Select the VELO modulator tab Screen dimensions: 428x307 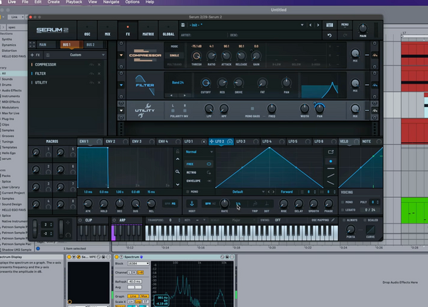point(349,141)
